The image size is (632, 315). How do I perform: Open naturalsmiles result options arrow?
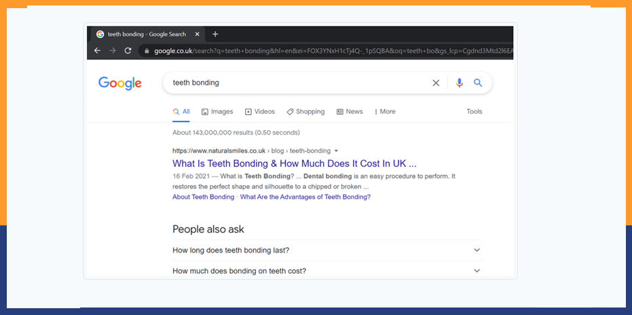336,151
